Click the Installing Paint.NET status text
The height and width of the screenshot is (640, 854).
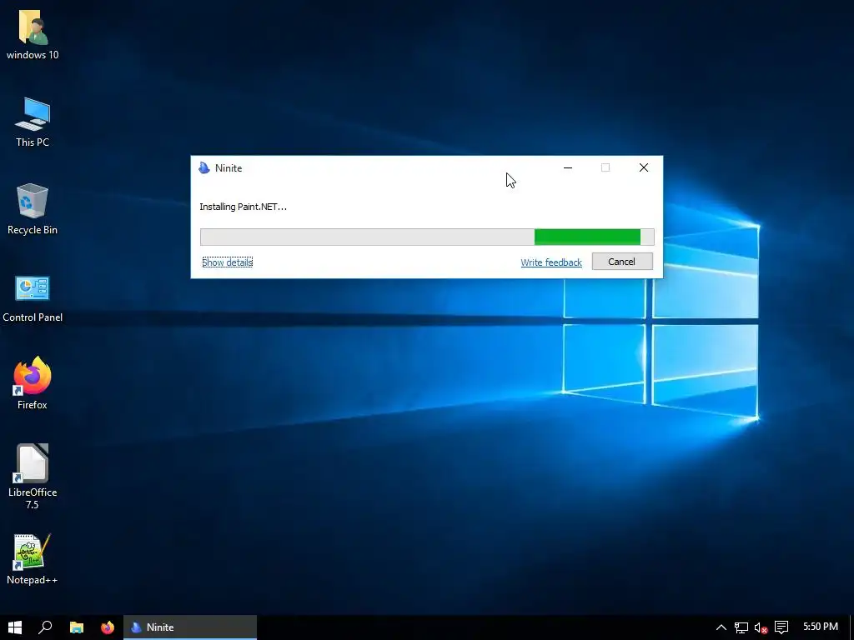click(x=243, y=207)
